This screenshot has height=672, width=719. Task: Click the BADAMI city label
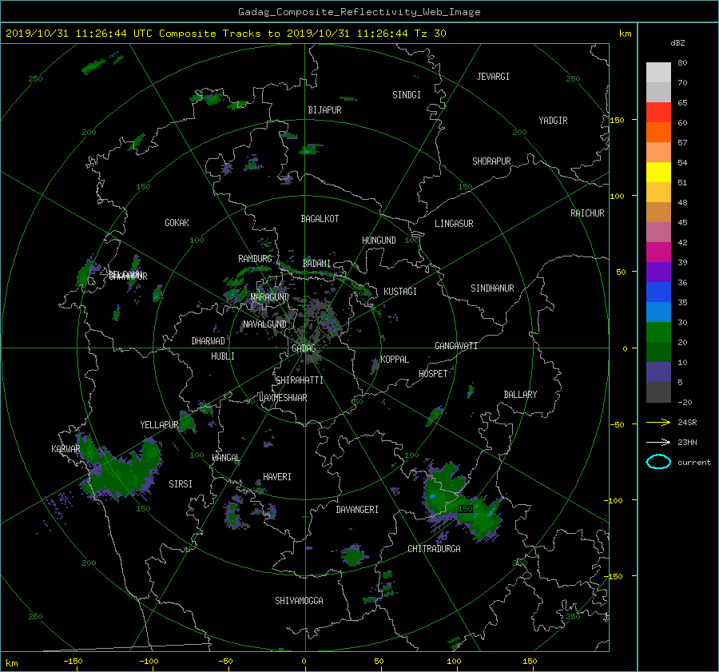point(316,264)
